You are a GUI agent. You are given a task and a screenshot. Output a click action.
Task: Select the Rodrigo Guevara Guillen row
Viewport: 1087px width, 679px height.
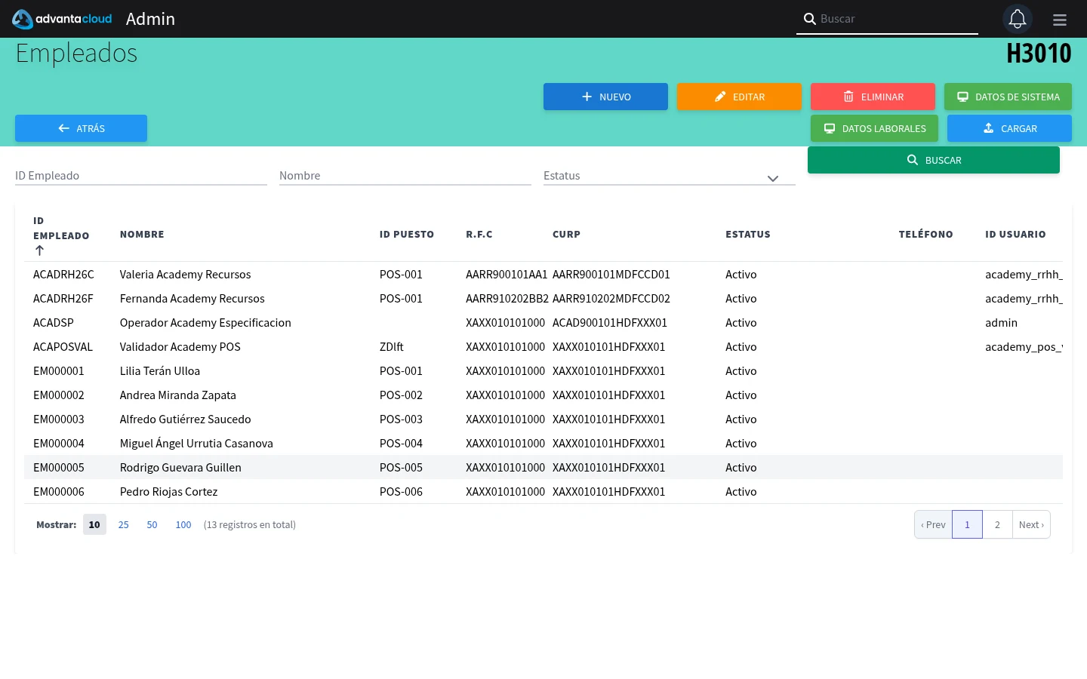(543, 467)
